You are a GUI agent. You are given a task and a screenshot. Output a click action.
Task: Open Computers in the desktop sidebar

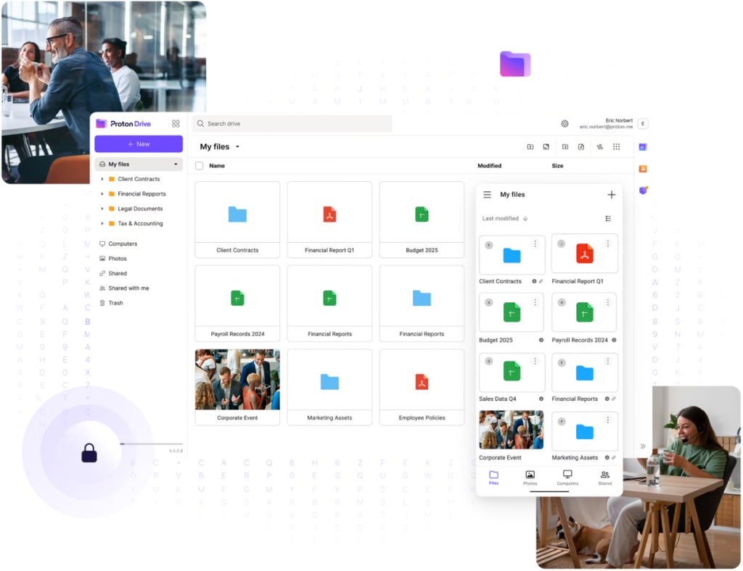coord(118,243)
